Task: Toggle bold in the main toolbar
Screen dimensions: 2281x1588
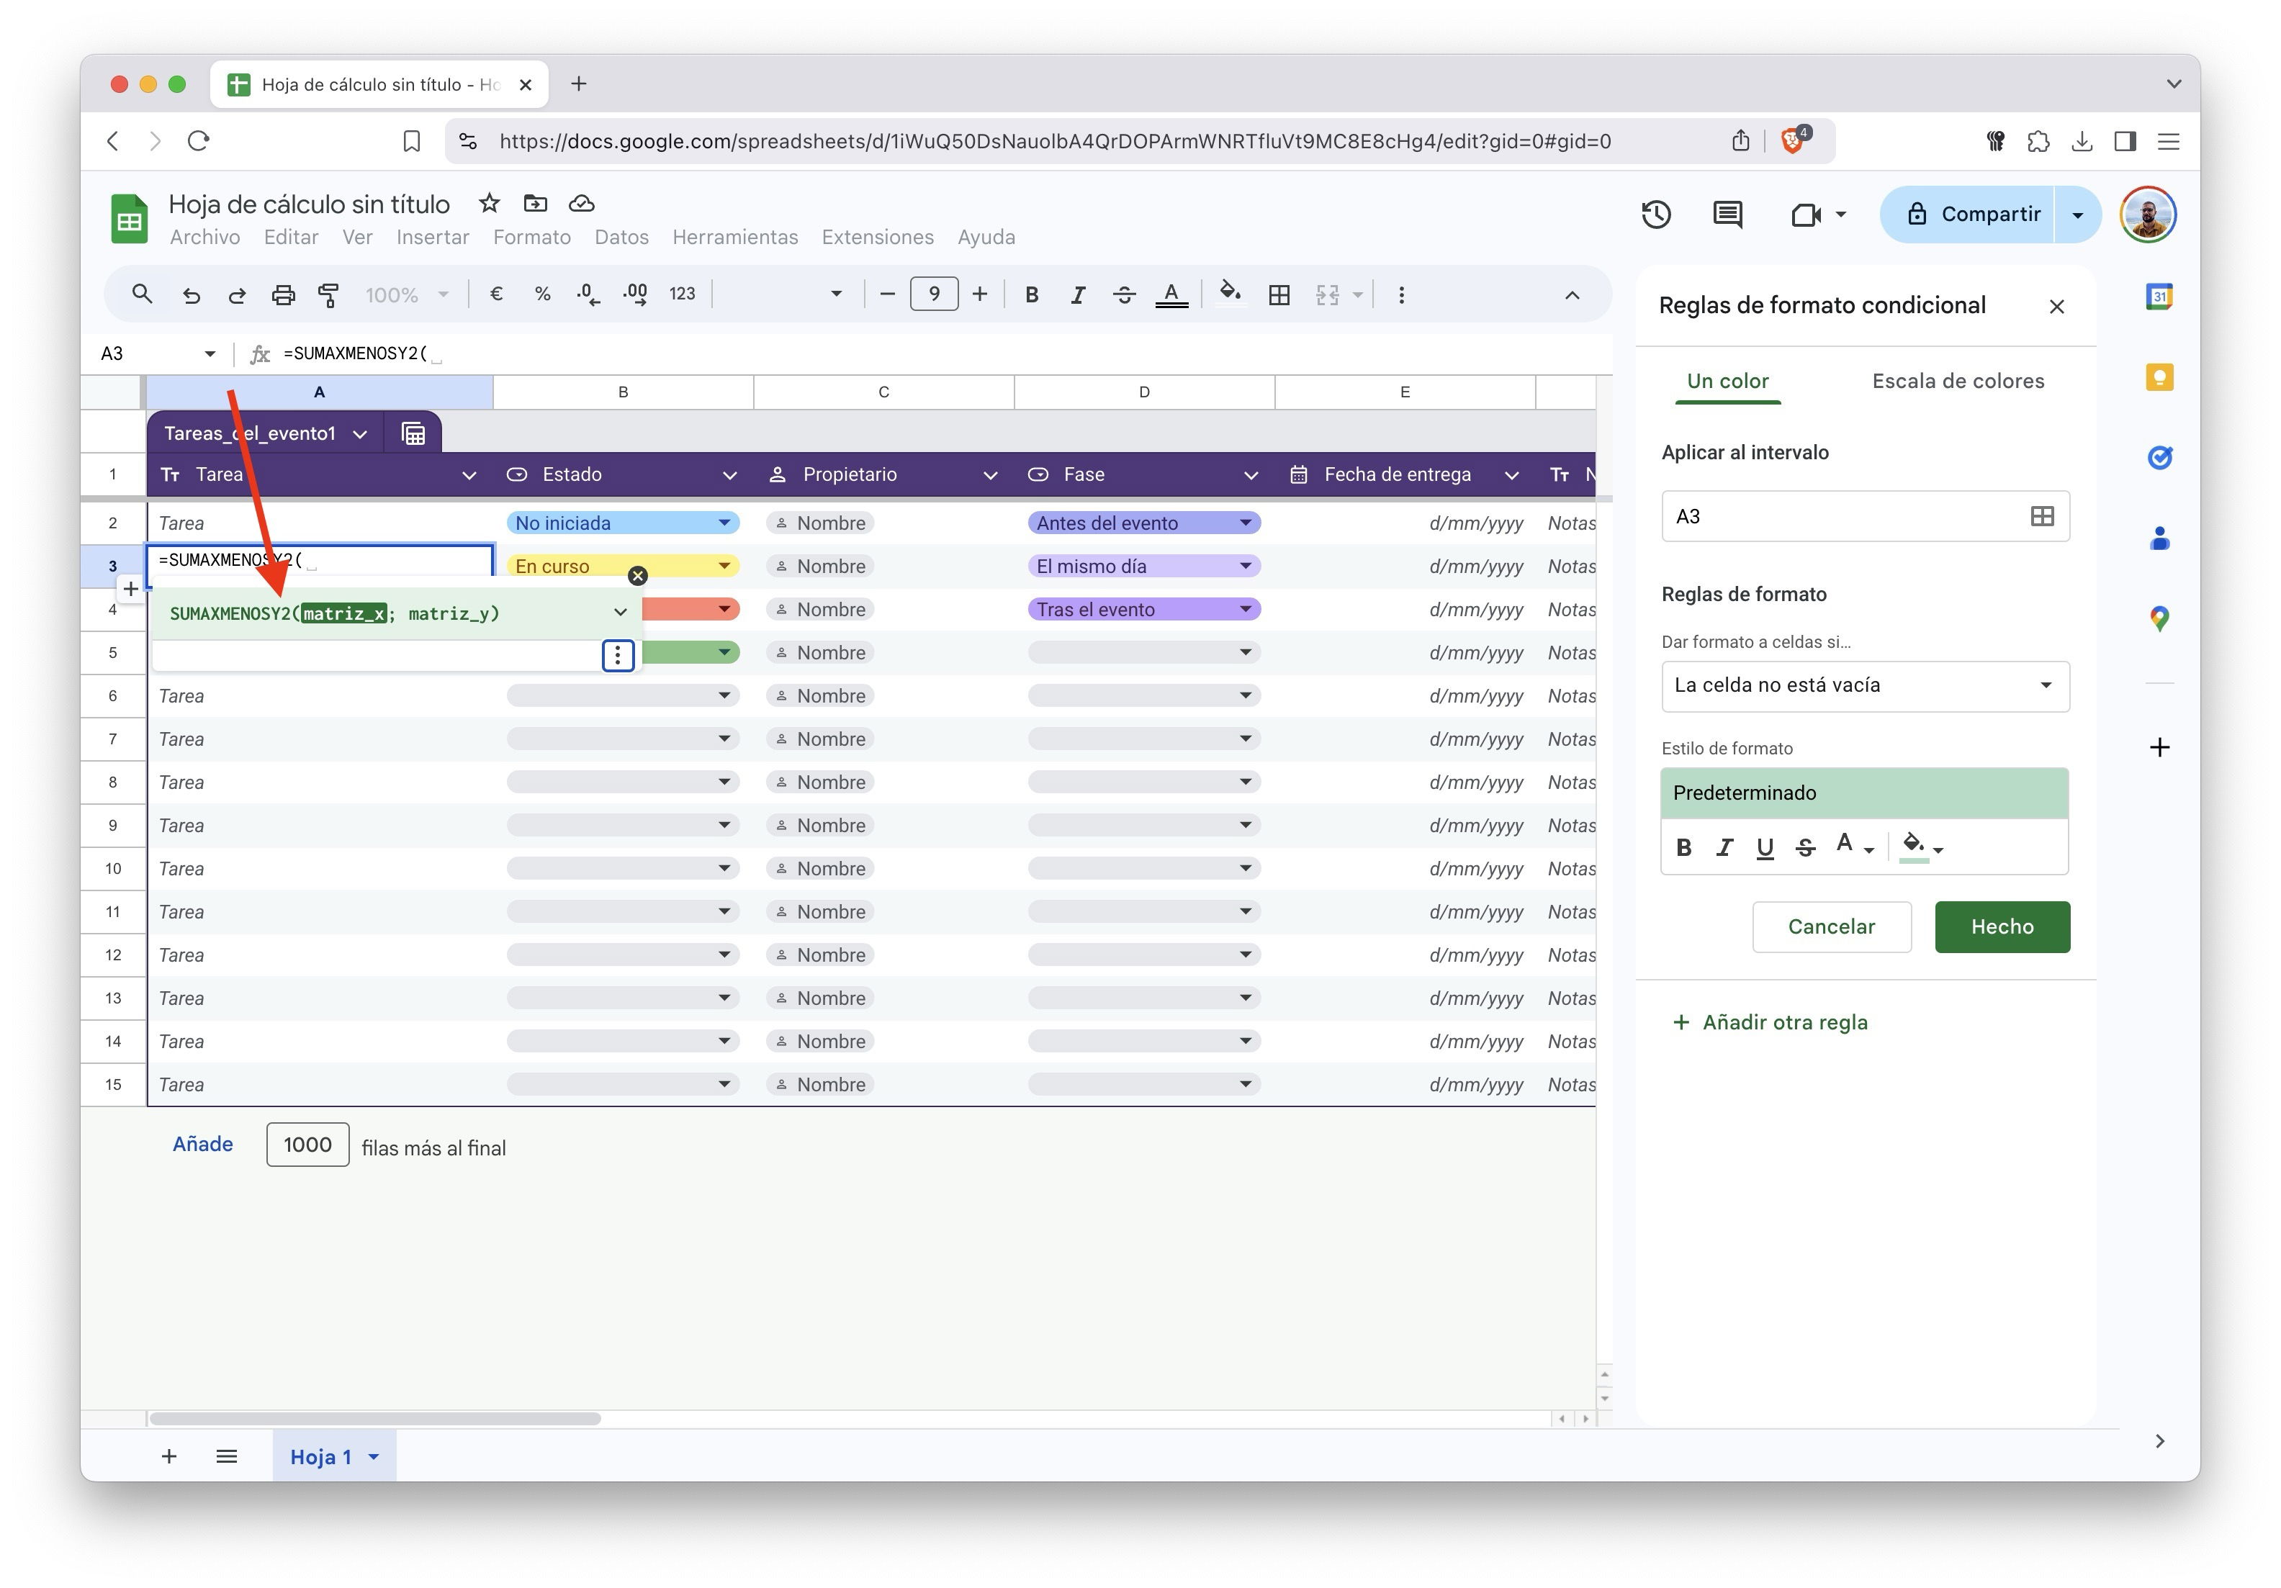Action: 1031,295
